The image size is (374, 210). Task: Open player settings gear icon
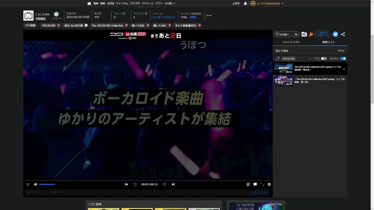[269, 184]
